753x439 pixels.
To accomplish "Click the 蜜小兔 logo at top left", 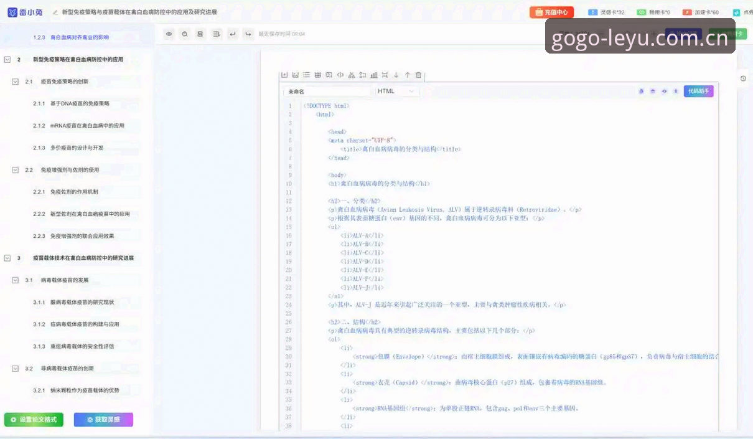I will [x=26, y=12].
